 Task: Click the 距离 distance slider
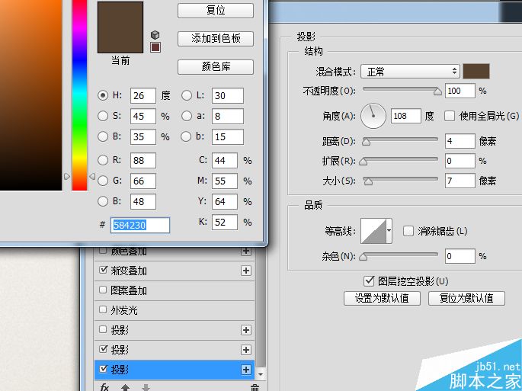(x=400, y=141)
